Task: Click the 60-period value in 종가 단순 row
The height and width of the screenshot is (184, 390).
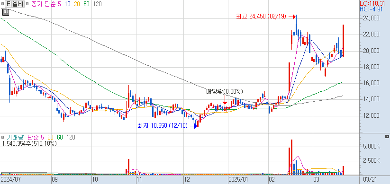Action: click(x=86, y=4)
